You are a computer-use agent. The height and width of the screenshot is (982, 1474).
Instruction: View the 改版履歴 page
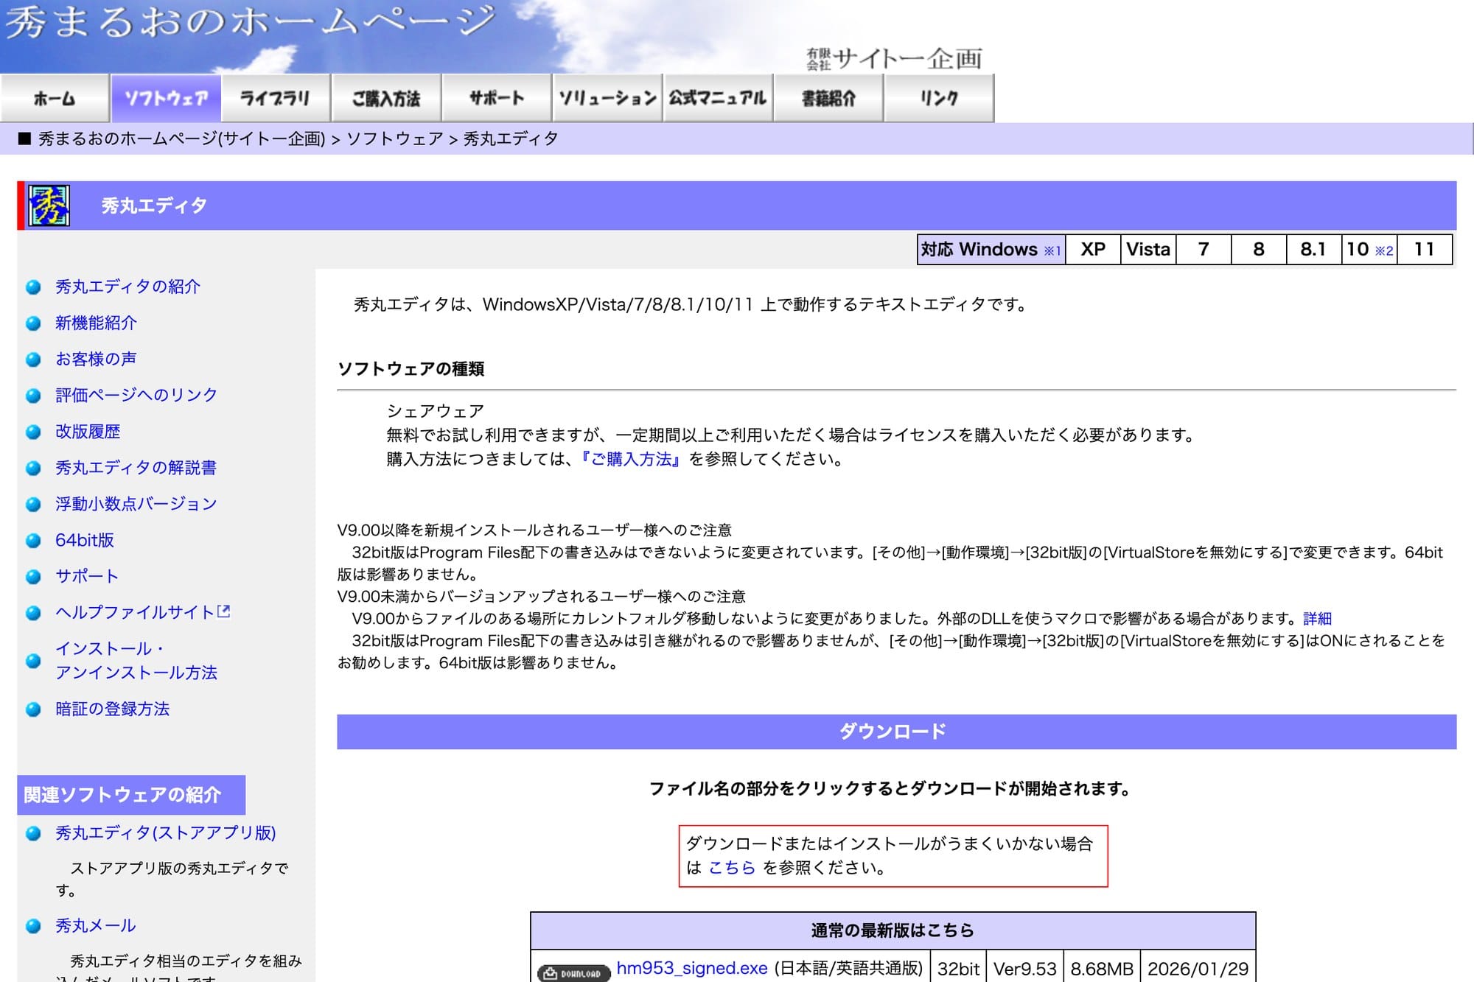coord(88,431)
